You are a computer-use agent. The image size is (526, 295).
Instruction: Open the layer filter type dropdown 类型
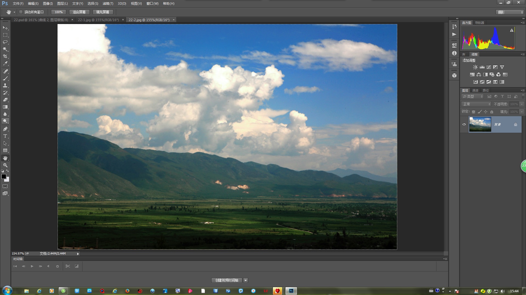click(473, 96)
